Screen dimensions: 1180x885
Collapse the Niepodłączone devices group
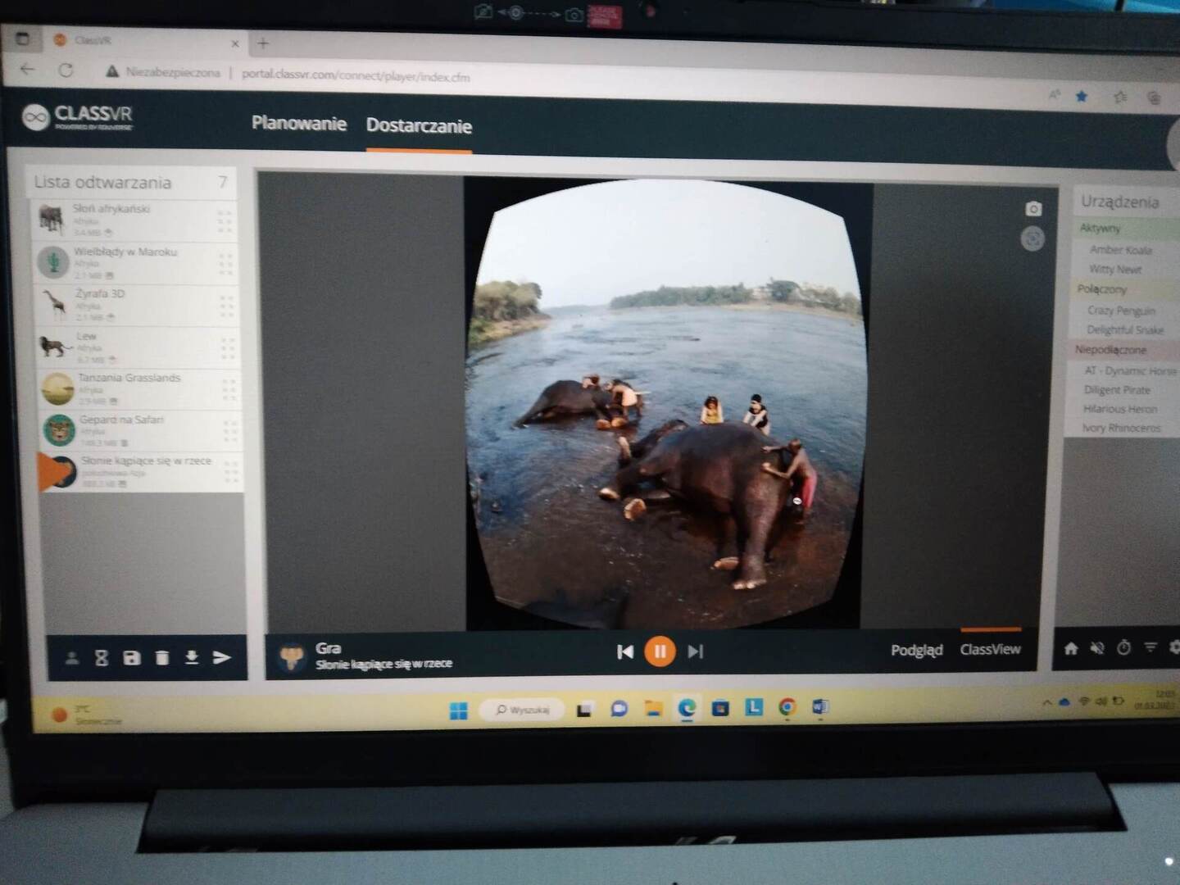1110,350
